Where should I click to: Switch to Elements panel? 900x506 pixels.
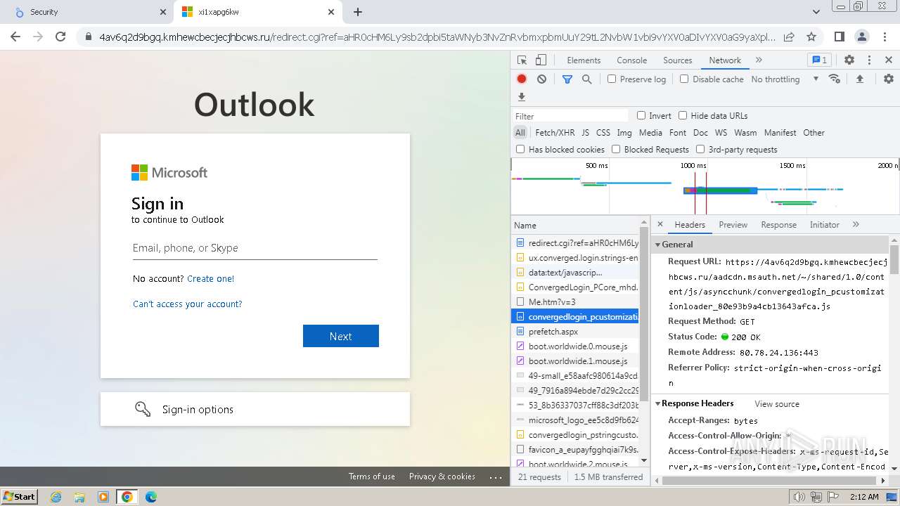584,60
